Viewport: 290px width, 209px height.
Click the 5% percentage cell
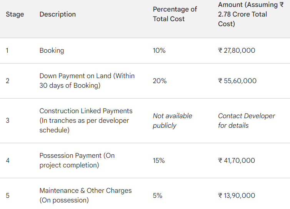pyautogui.click(x=157, y=196)
